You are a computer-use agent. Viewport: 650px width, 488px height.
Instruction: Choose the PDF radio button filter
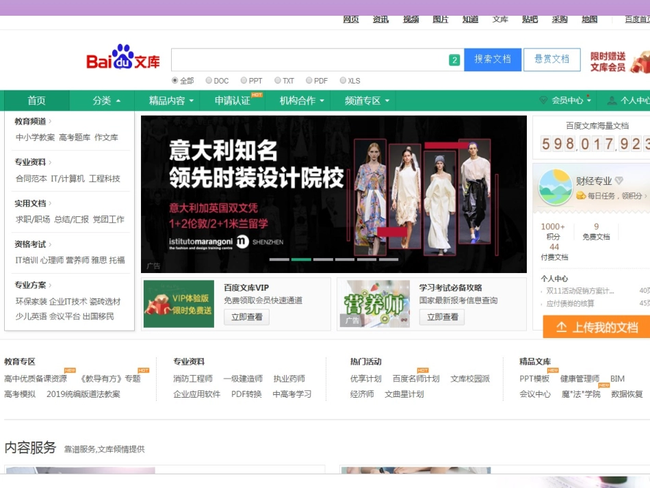coord(309,81)
